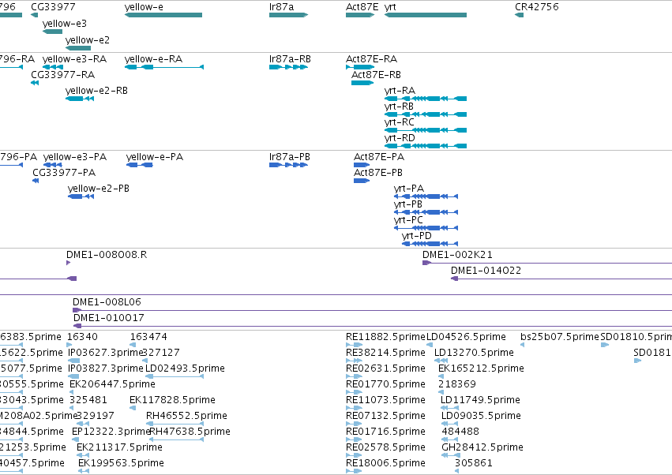Click the LD09035.5prime EST label
This screenshot has height=475, width=672.
481,417
